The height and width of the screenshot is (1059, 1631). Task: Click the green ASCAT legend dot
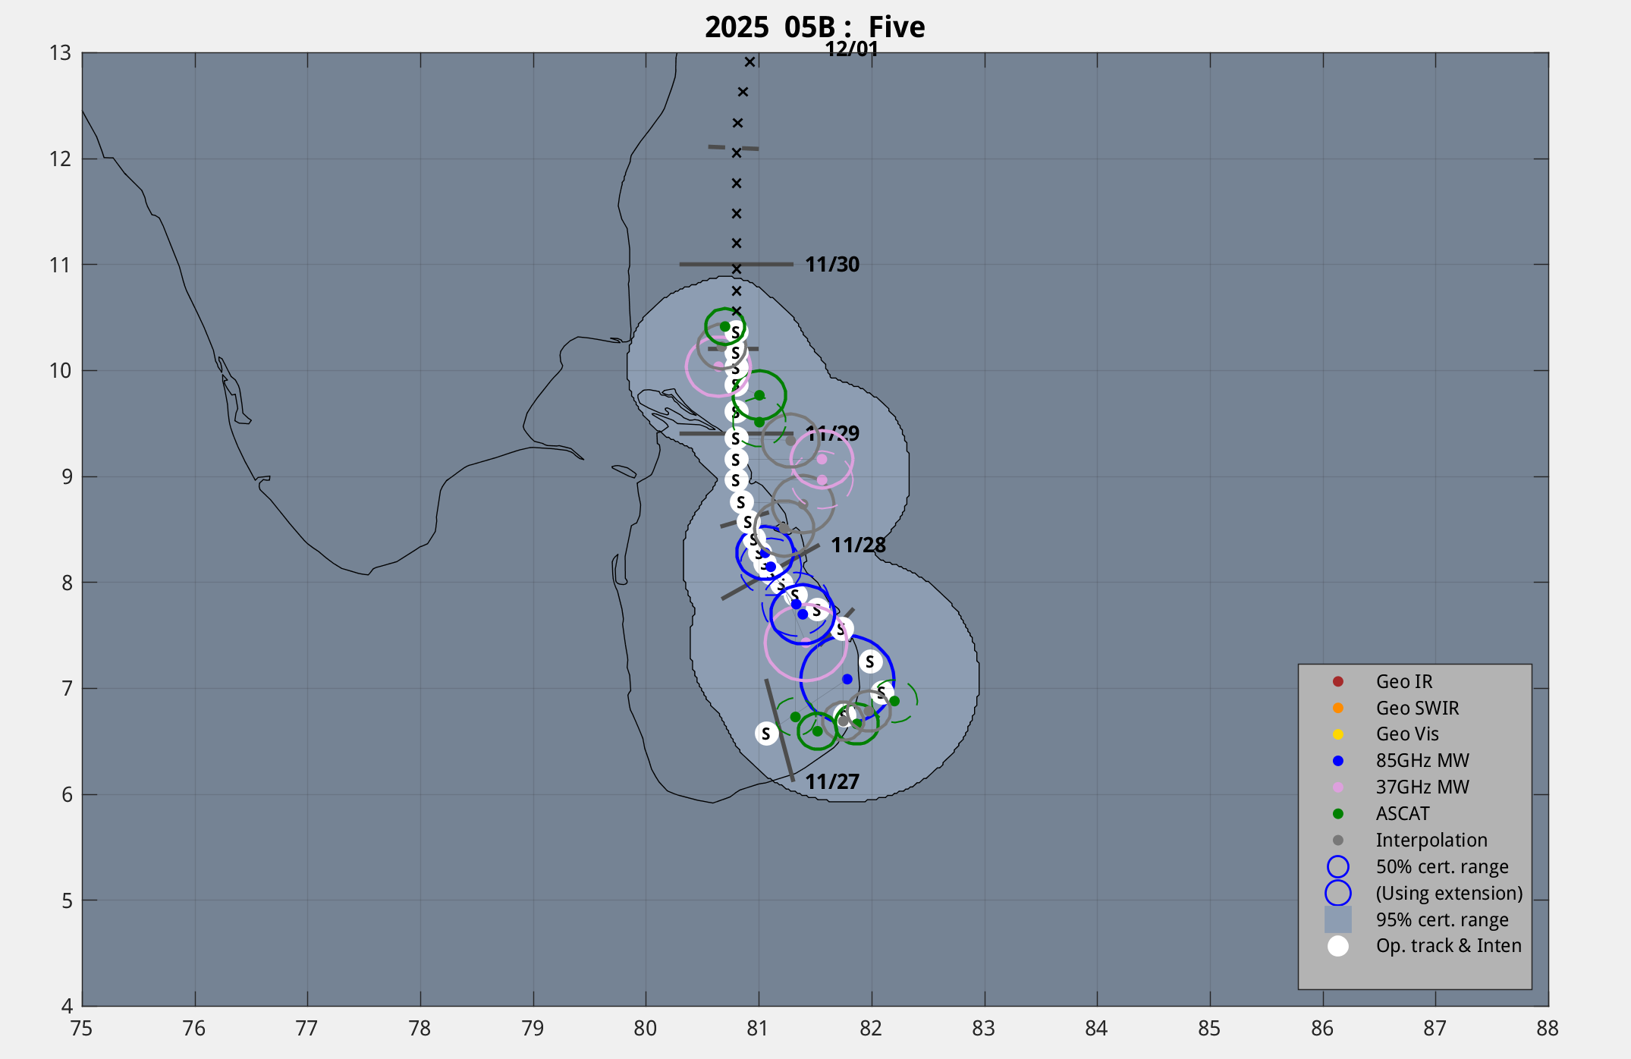(1338, 814)
